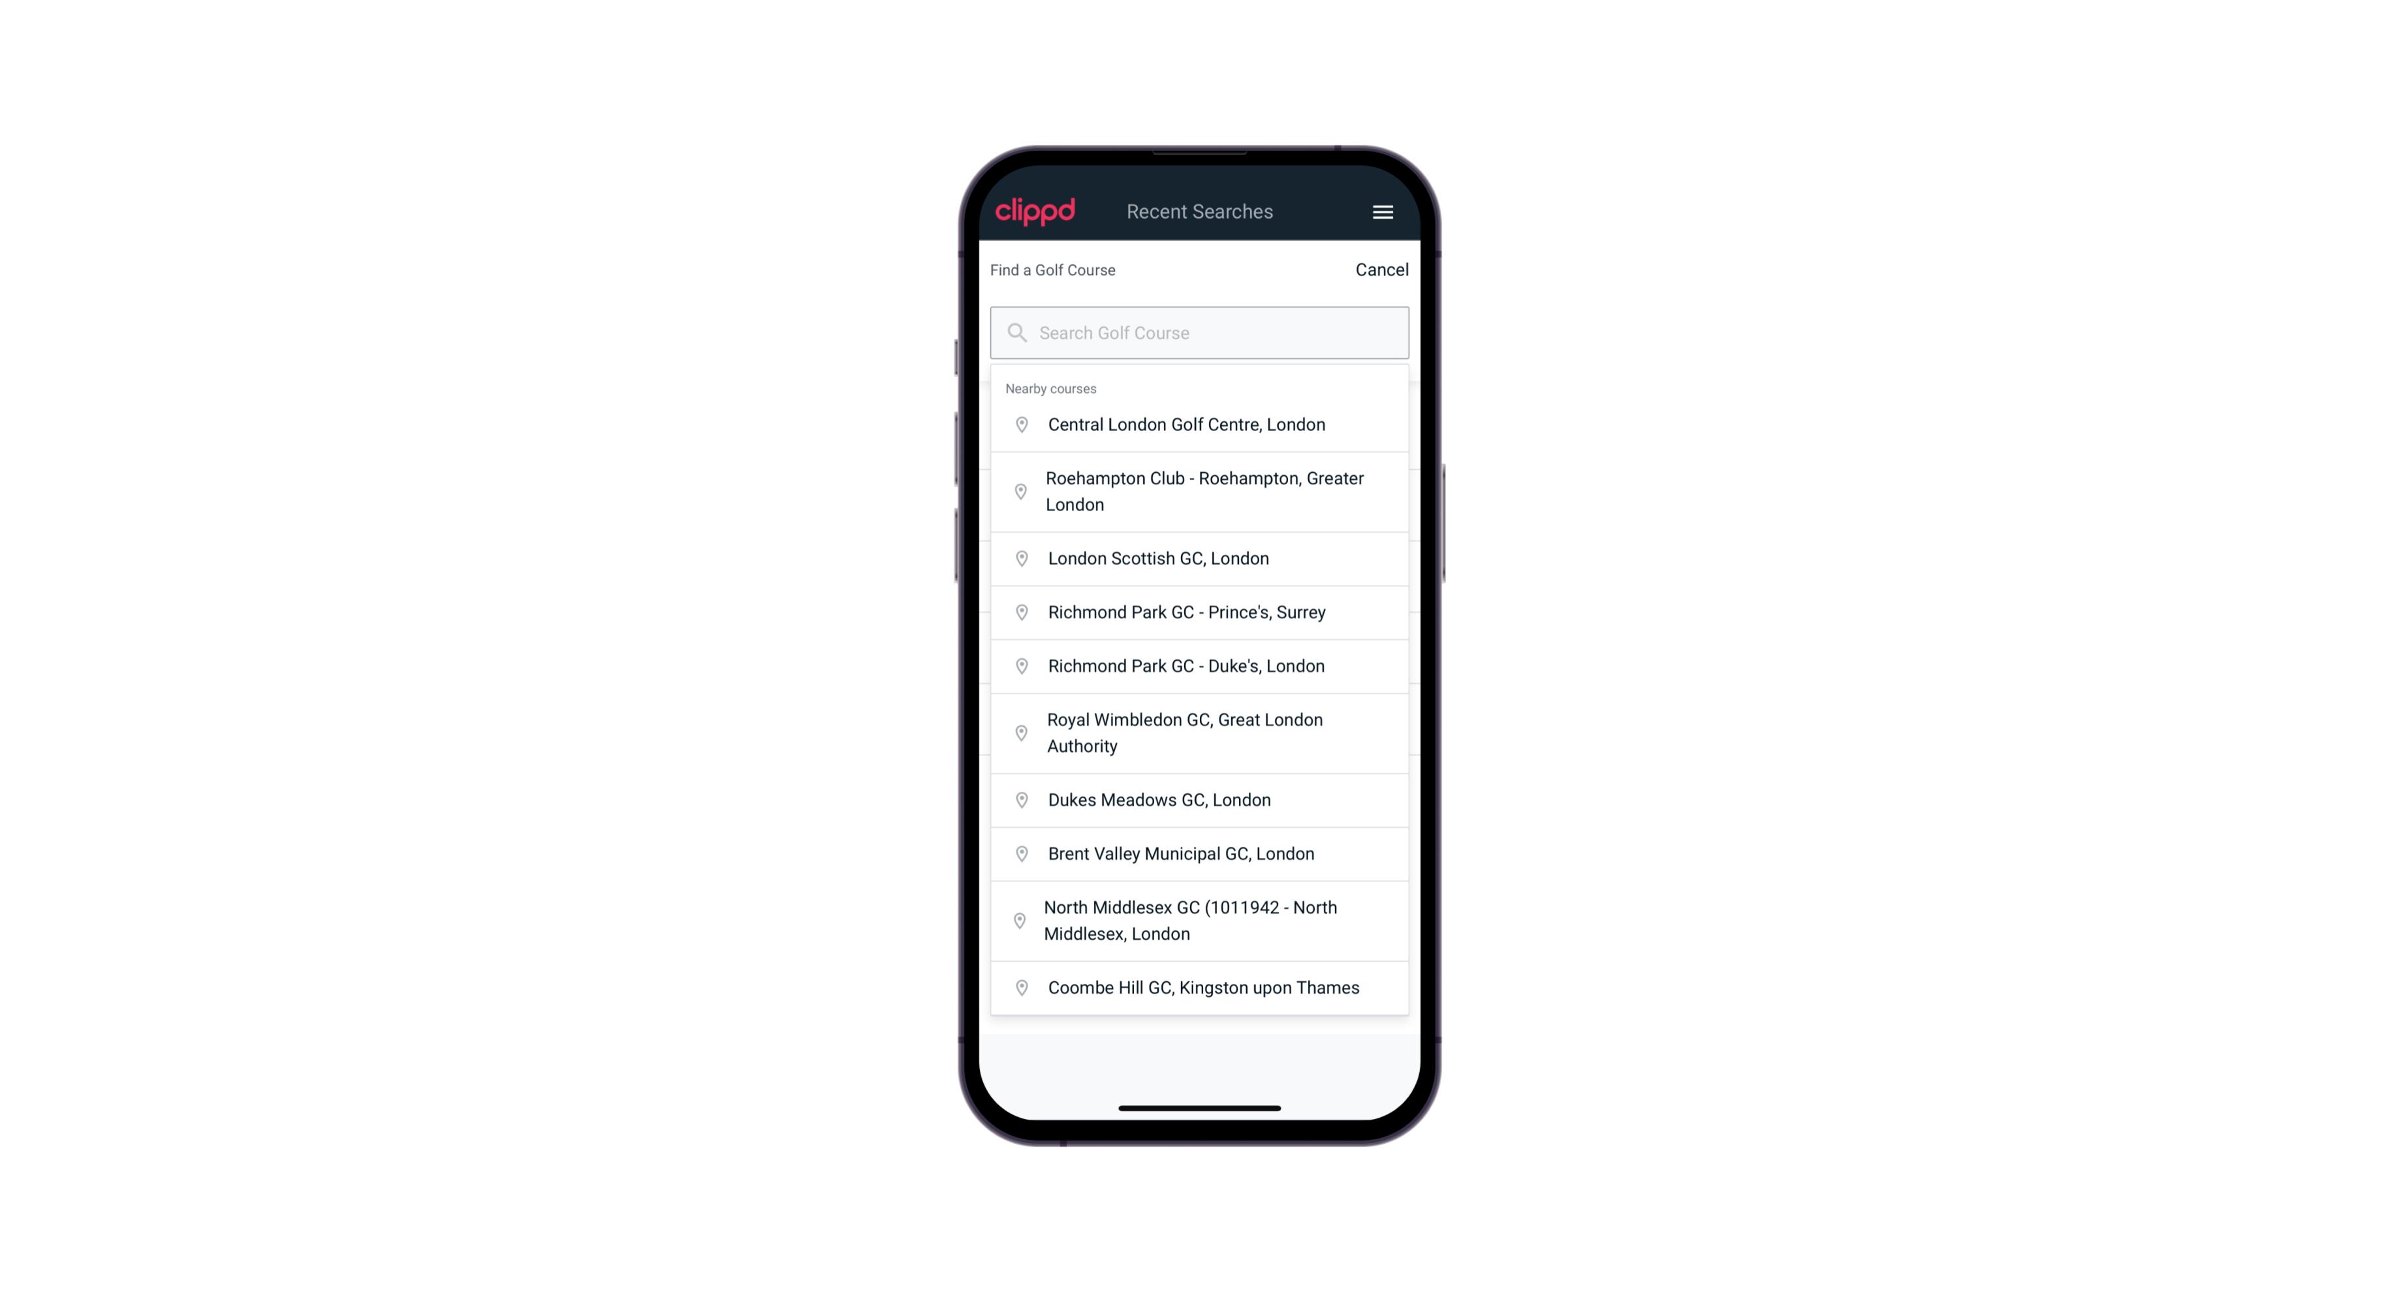Click the location pin icon for Royal Wimbledon GC
The image size is (2401, 1292).
point(1022,732)
